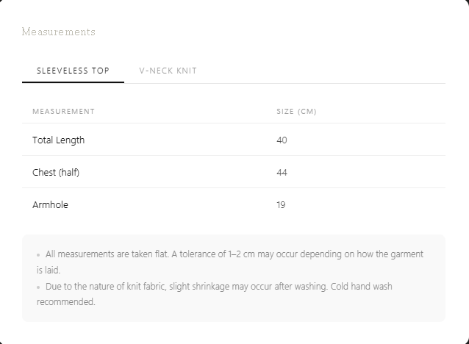Viewport: 469px width, 344px height.
Task: Click the Armhole value 19
Action: click(281, 204)
